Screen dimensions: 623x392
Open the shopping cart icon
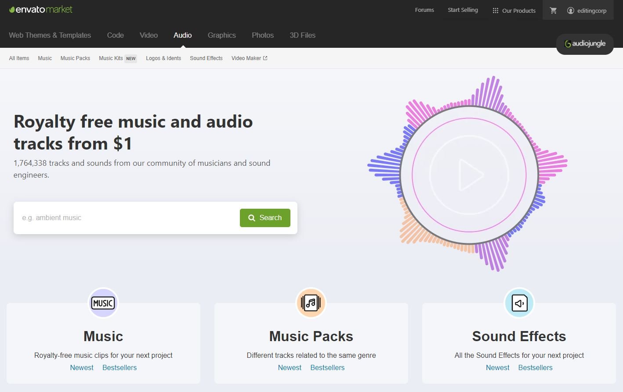[x=553, y=10]
